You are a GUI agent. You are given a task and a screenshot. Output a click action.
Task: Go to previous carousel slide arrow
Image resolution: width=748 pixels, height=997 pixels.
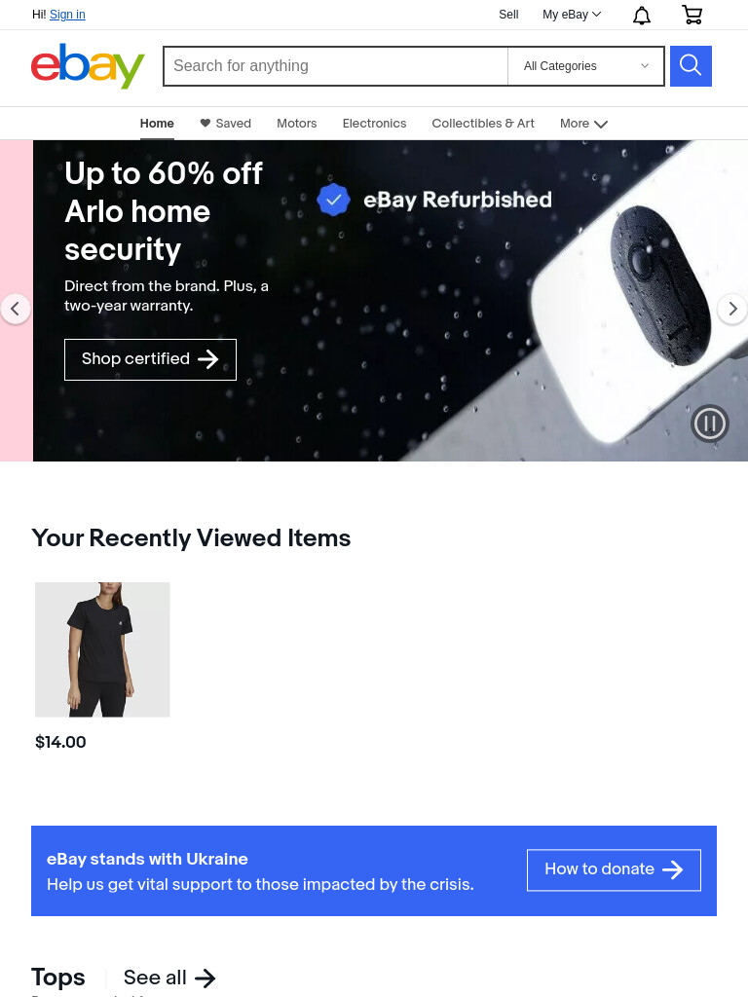tap(16, 309)
